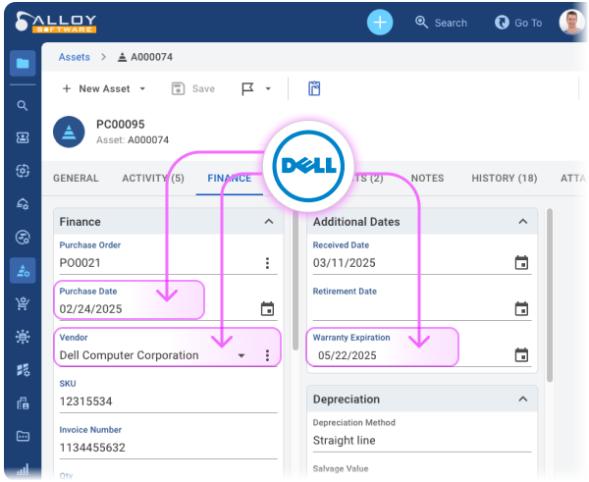Open the user profile avatar

click(571, 22)
